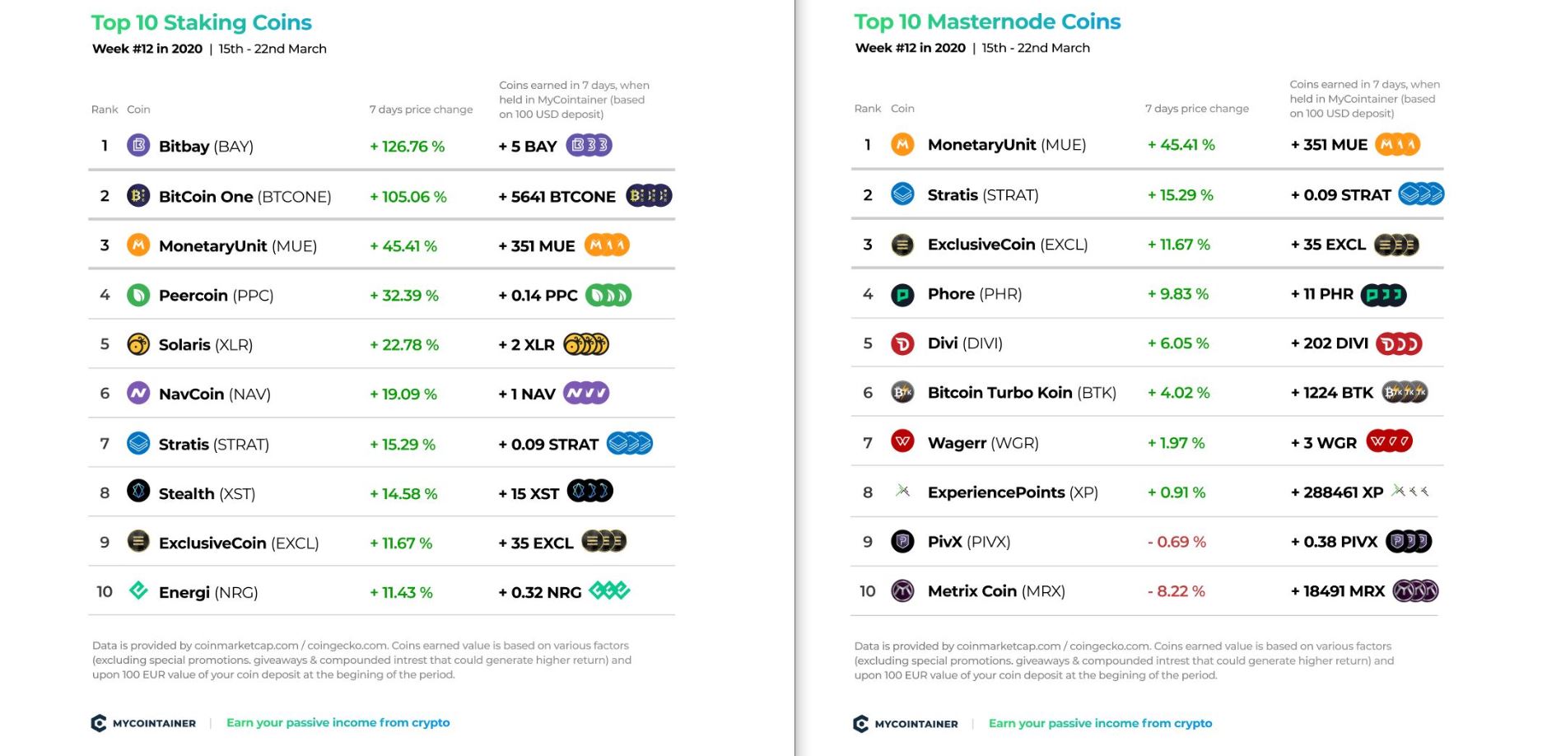Select the Peercoin green leaf icon
The width and height of the screenshot is (1547, 756).
[x=138, y=295]
